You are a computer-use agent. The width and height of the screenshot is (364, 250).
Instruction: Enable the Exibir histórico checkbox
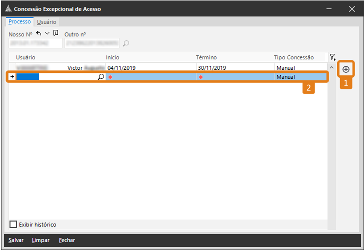(x=13, y=225)
